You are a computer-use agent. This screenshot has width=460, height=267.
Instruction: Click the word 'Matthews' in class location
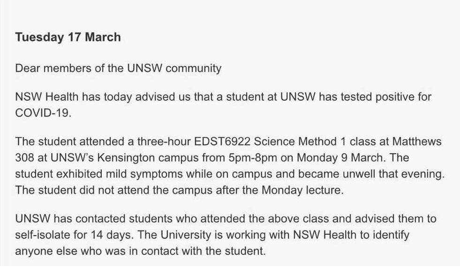click(x=417, y=141)
